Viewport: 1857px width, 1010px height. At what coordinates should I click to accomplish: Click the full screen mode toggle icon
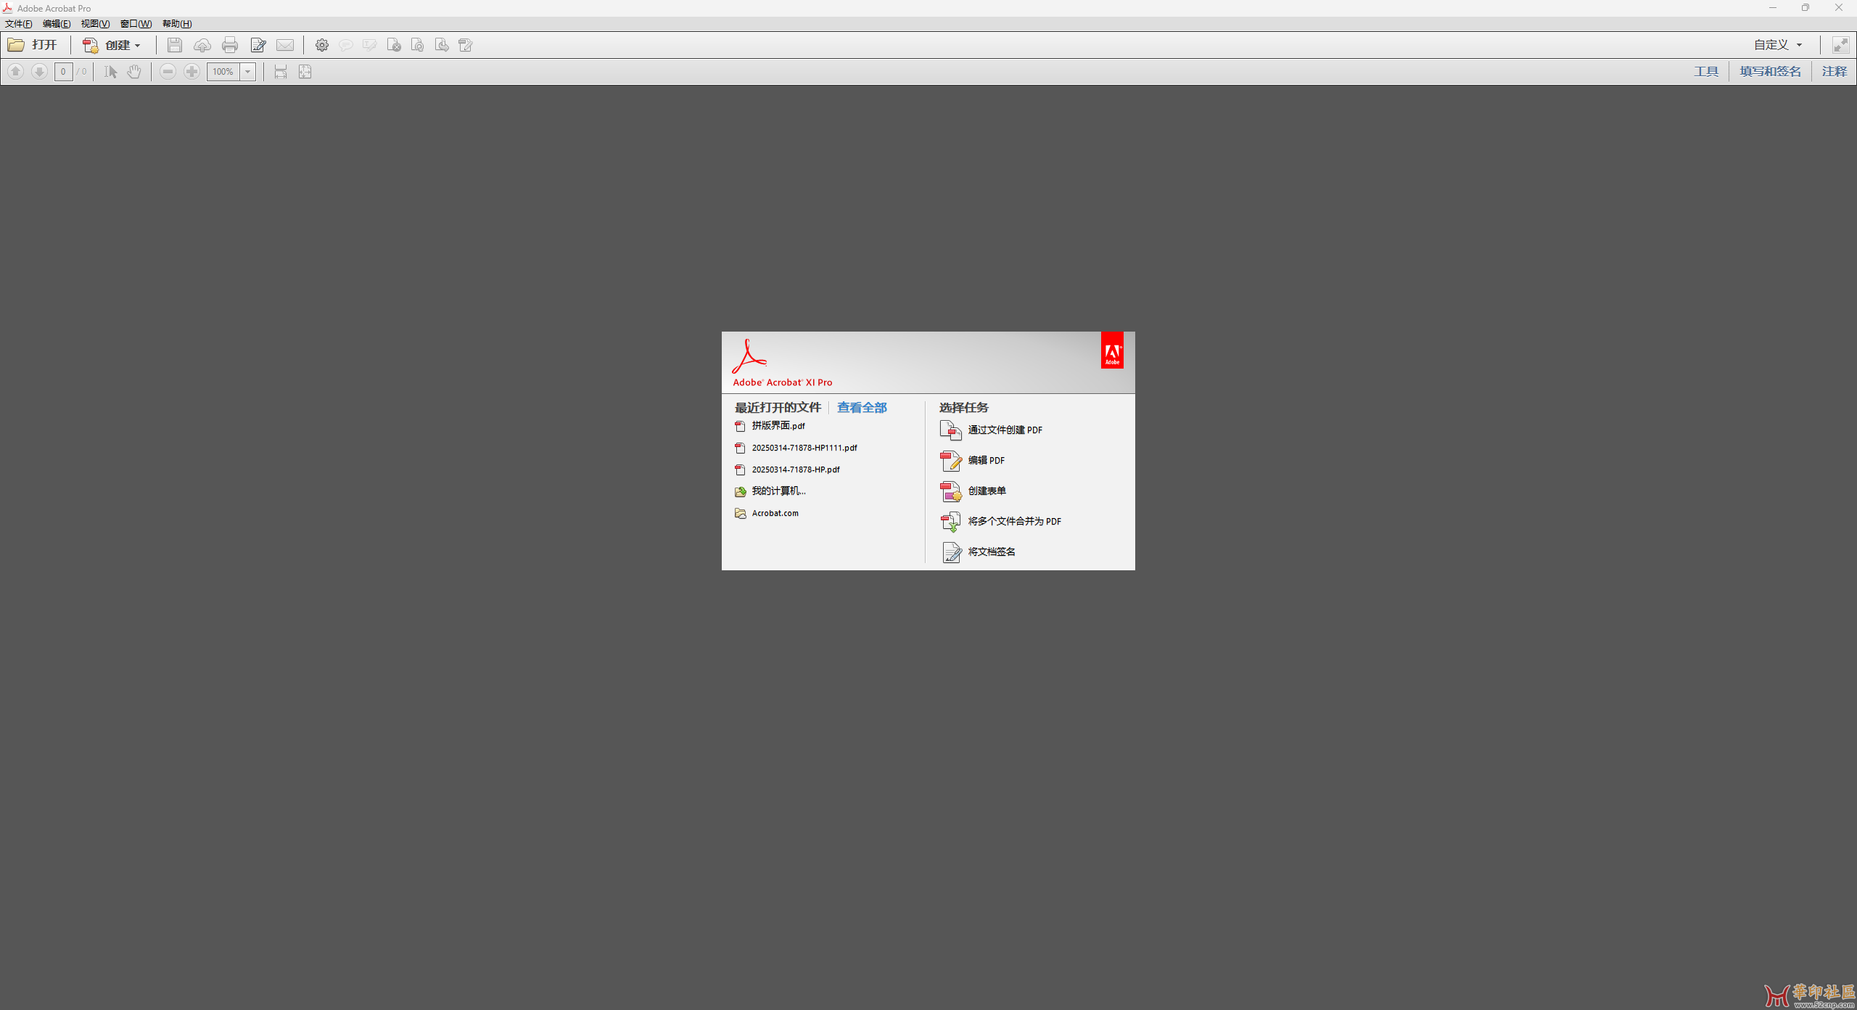(1840, 45)
